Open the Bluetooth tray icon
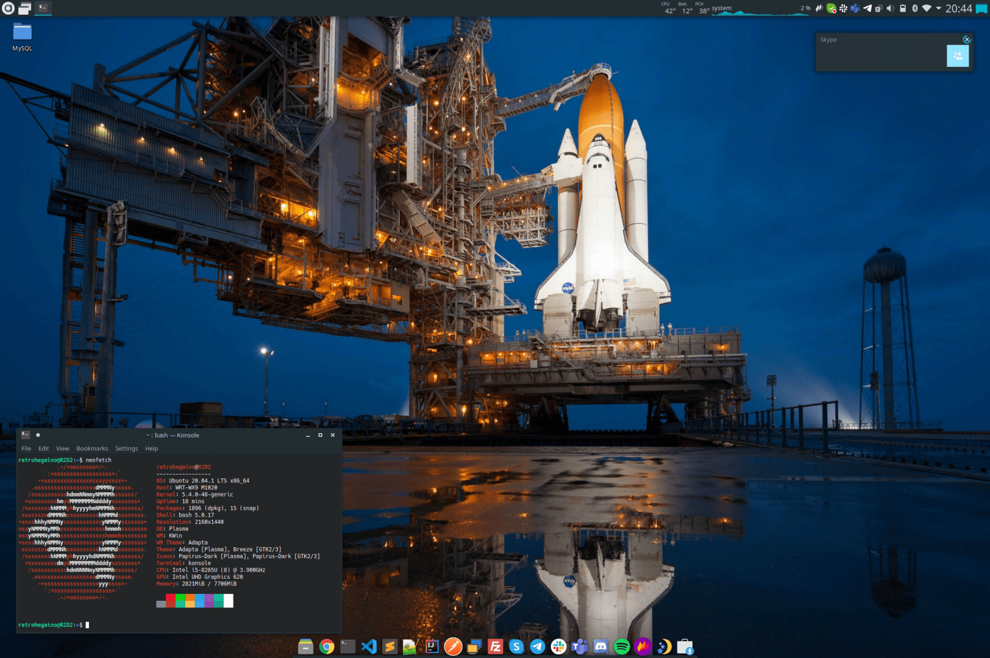 point(915,9)
